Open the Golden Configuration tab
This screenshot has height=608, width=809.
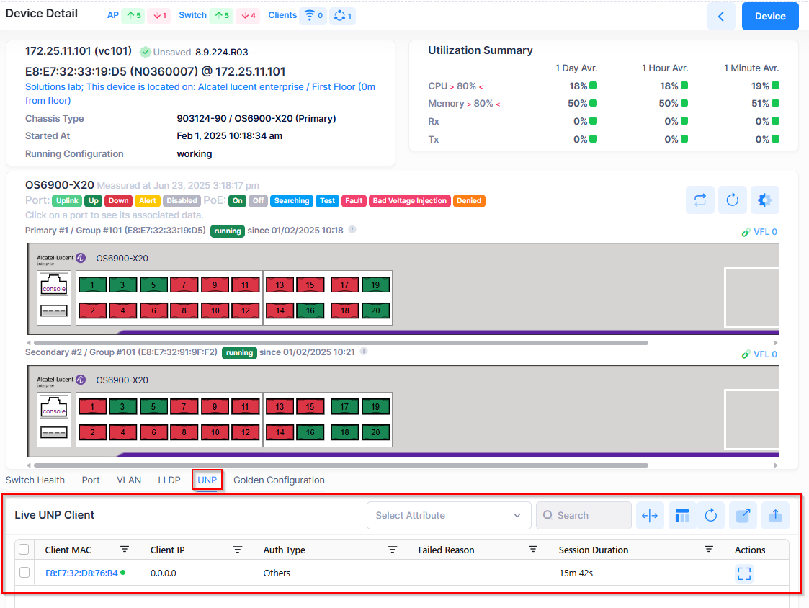click(279, 480)
